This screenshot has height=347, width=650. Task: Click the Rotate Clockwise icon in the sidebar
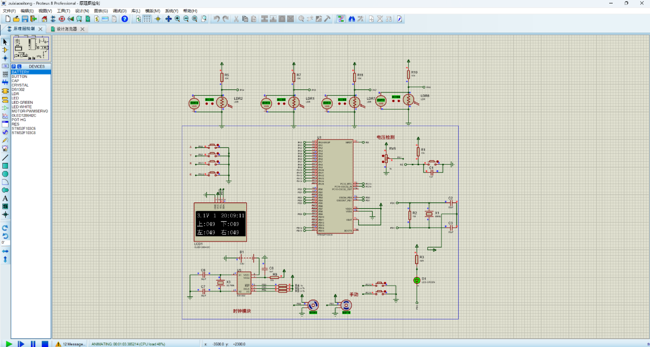pos(5,228)
